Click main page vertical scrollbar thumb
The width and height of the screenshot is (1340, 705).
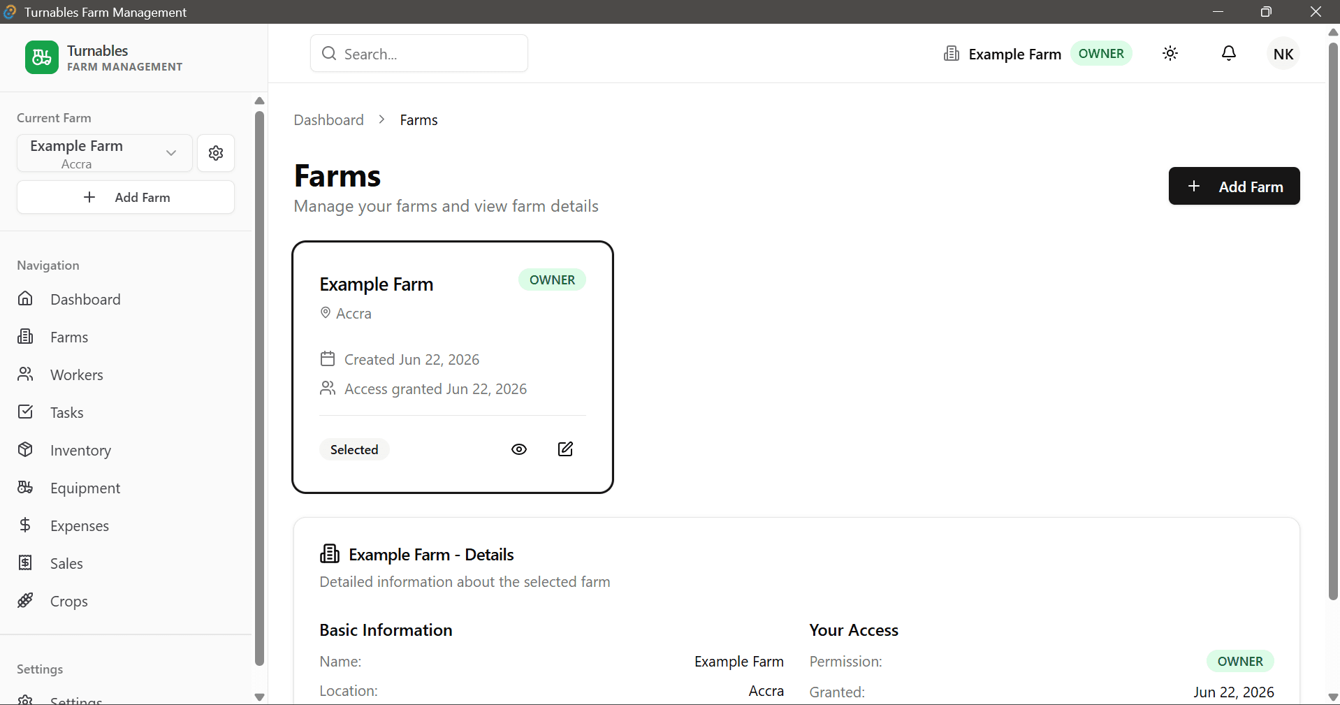(x=1333, y=321)
